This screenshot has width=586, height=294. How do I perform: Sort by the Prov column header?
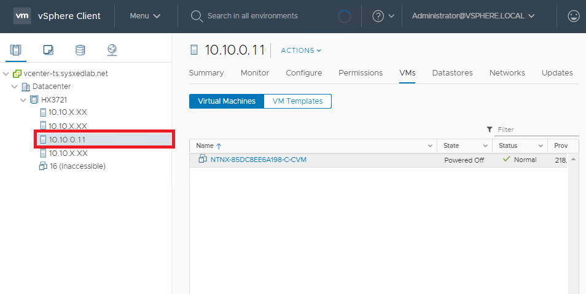coord(561,145)
